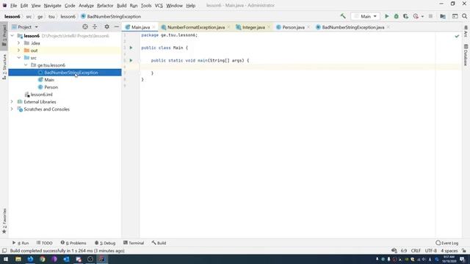Click tool windows toggle in status bar corner

tap(4, 251)
